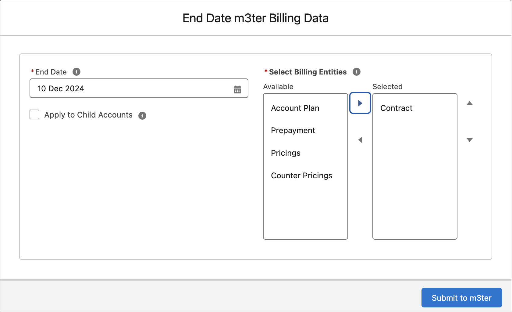Click empty space in the Selected listbox
512x312 pixels.
(x=415, y=183)
